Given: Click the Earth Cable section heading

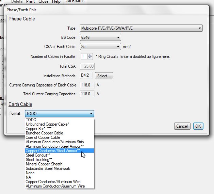Looking at the screenshot, I should (20, 104).
